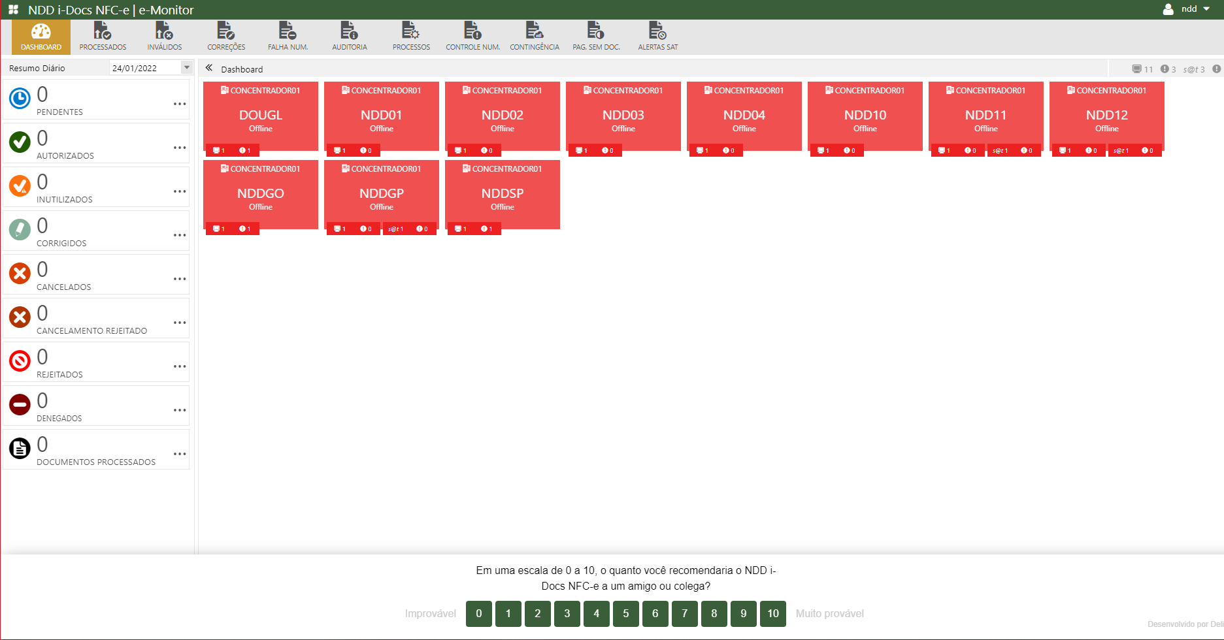Rate 10 on the recommendation scale
This screenshot has height=640, width=1224.
(772, 614)
